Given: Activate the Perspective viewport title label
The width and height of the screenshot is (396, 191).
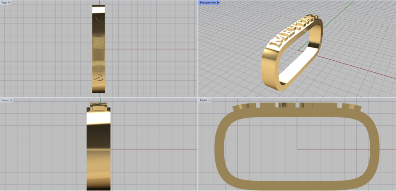Looking at the screenshot, I should pos(207,3).
